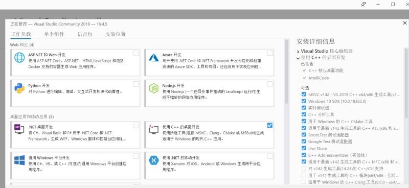Check C++ 模块 for v142 option
Image resolution: width=409 pixels, height=188 pixels.
coord(304,175)
